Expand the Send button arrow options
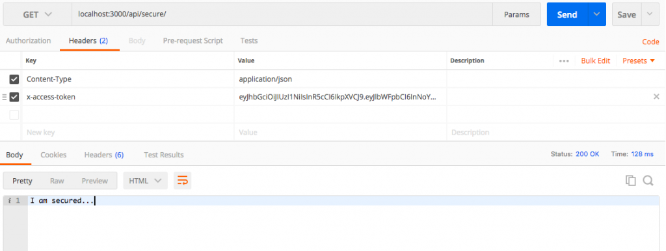666x251 pixels. pos(596,14)
